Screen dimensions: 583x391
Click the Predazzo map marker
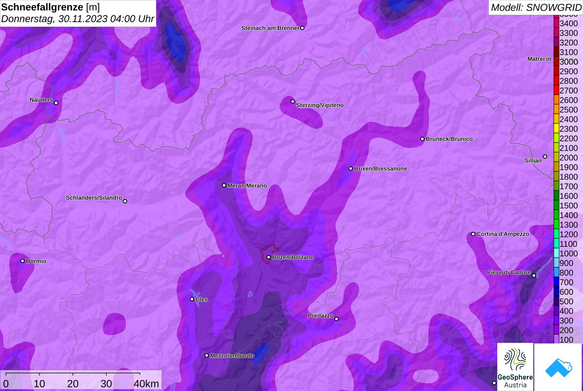pyautogui.click(x=336, y=319)
